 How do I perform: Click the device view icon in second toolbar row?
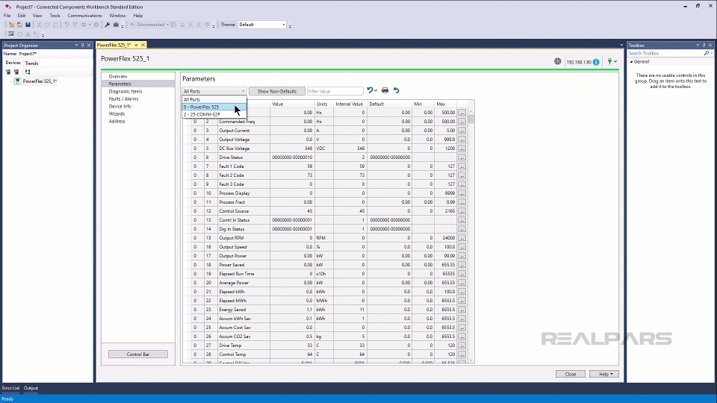click(11, 34)
